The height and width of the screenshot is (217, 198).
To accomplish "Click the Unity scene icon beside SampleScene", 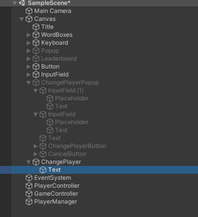I will [x=22, y=3].
